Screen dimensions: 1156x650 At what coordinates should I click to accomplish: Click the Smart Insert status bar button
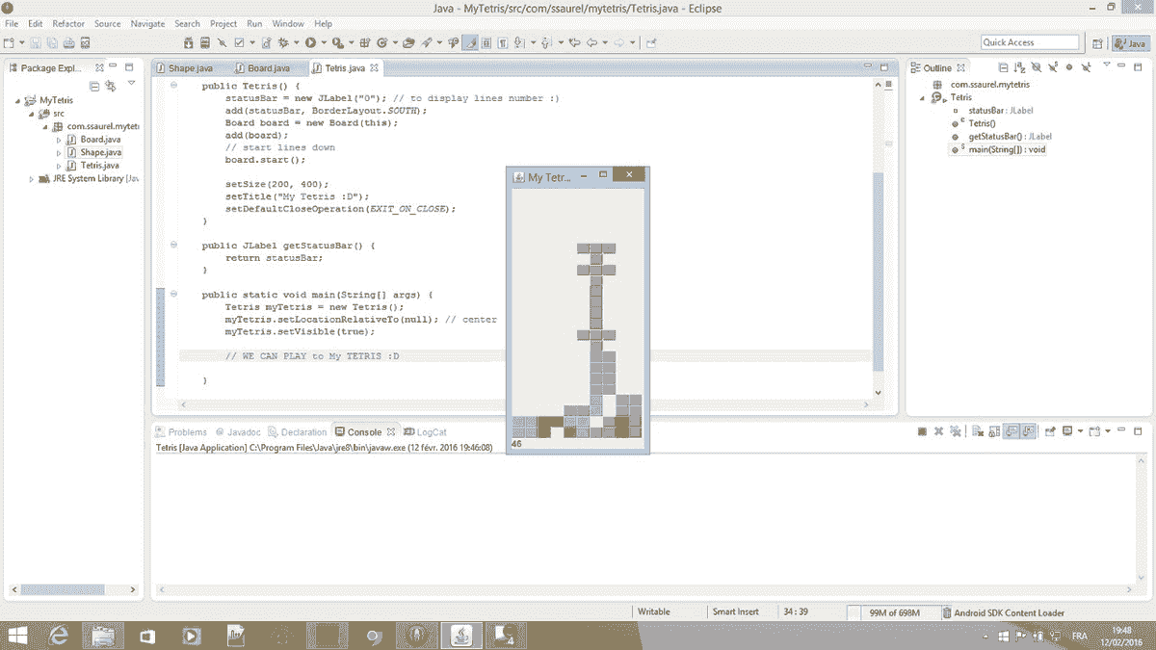point(736,611)
